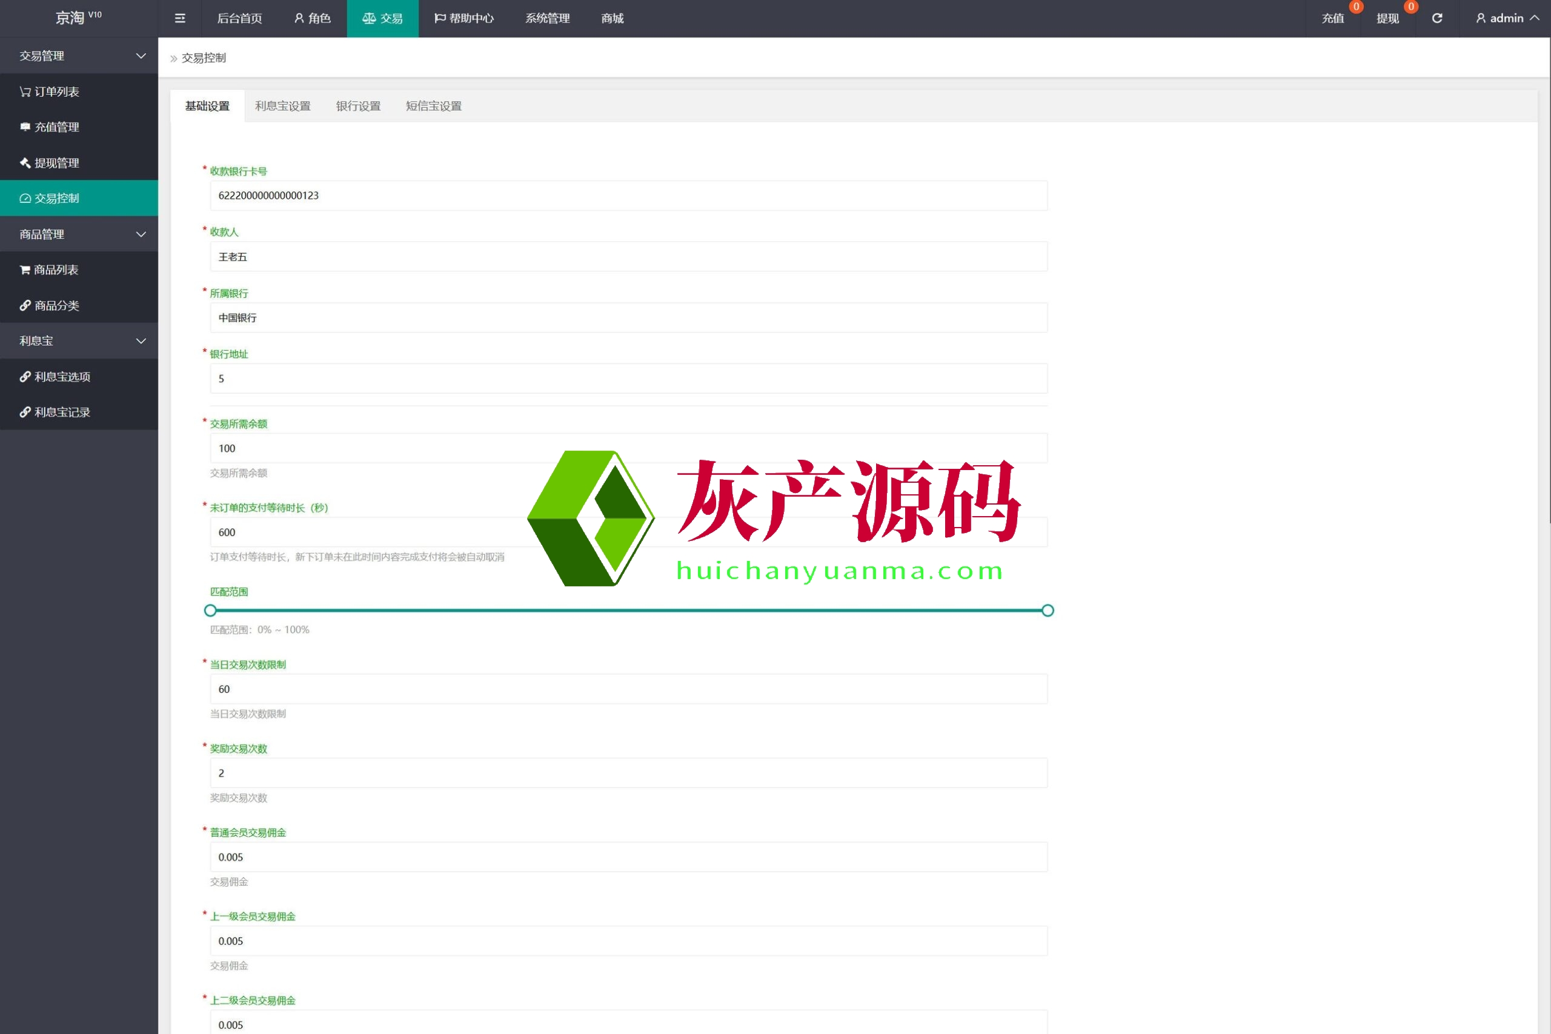
Task: Click the refresh icon in header
Action: click(1437, 18)
